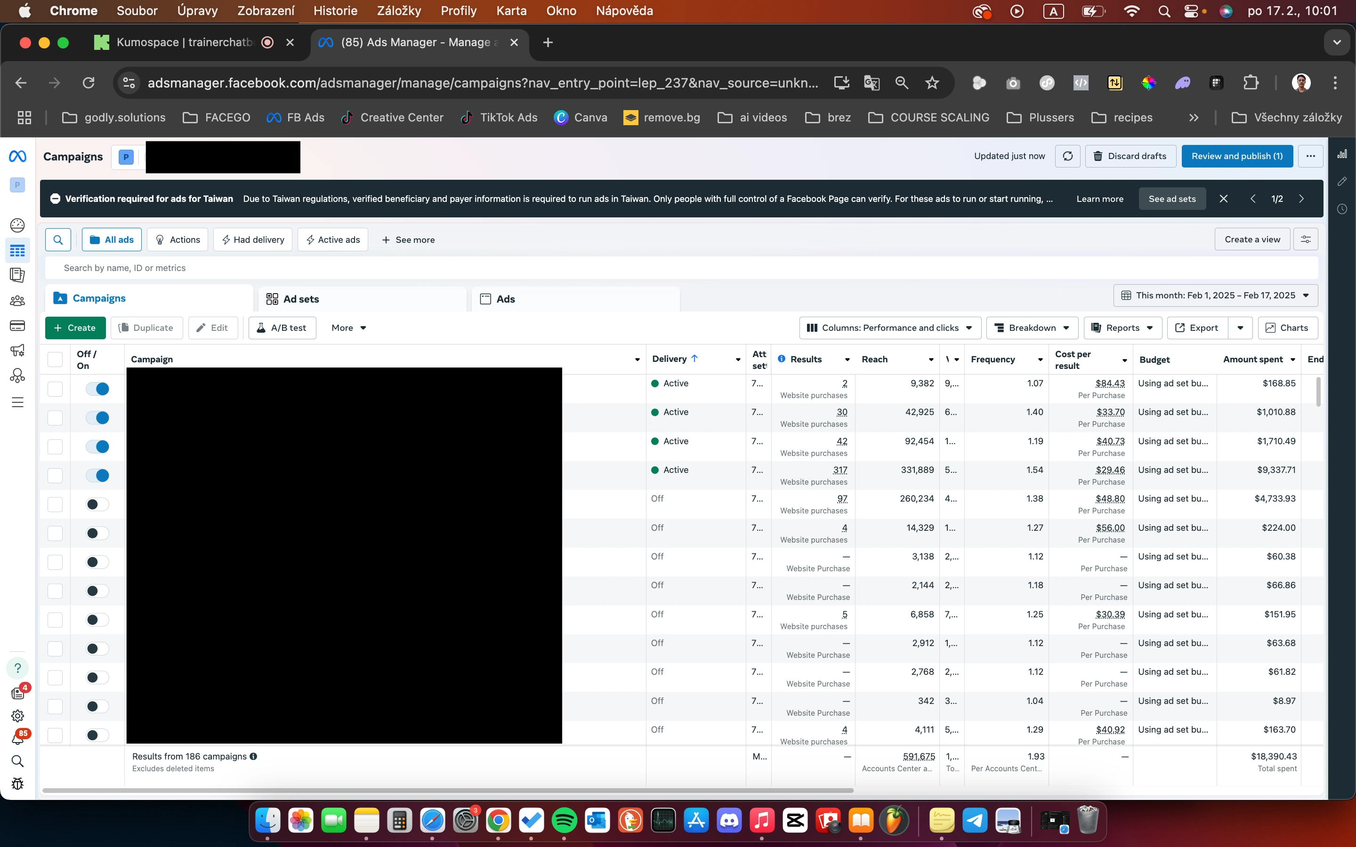Click the Meta logo in sidebar

[x=17, y=156]
